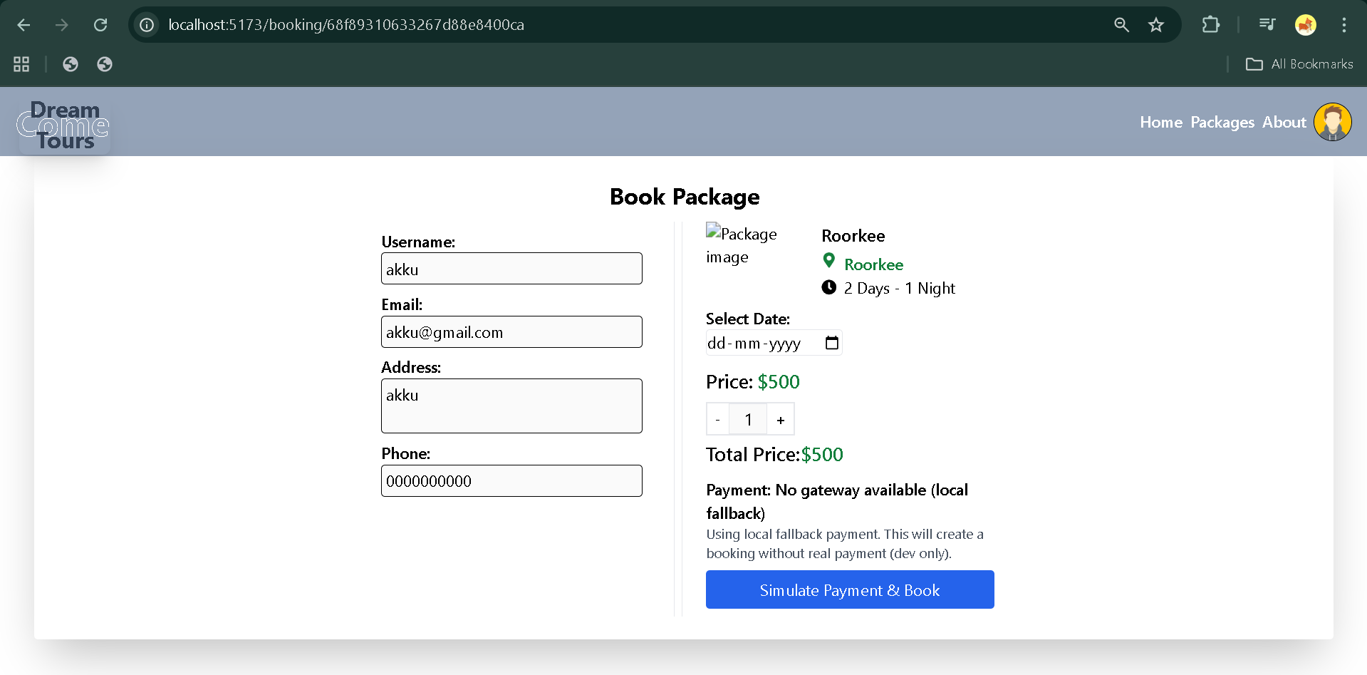Open the browser extensions puzzle icon
The image size is (1367, 675).
point(1210,25)
